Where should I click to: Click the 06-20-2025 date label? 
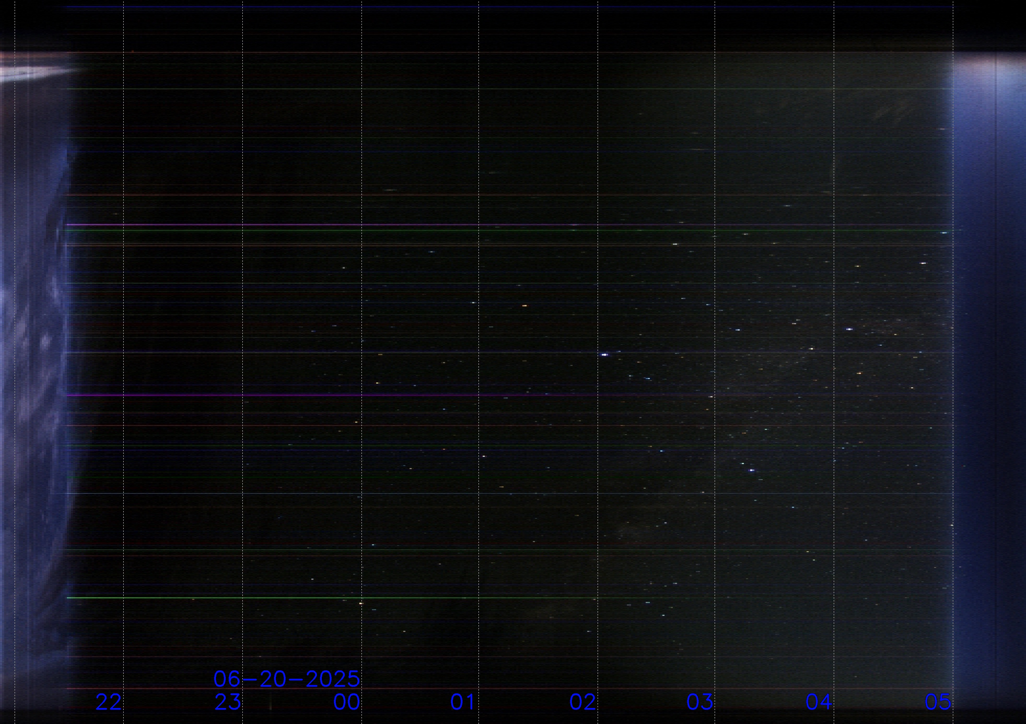(x=287, y=679)
